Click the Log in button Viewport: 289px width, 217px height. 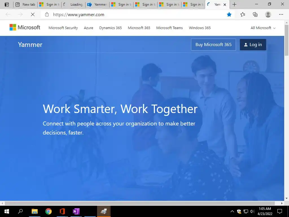253,45
